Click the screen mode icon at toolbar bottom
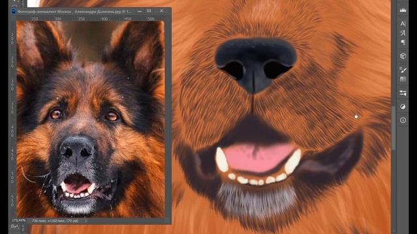The image size is (417, 234). click(14, 227)
